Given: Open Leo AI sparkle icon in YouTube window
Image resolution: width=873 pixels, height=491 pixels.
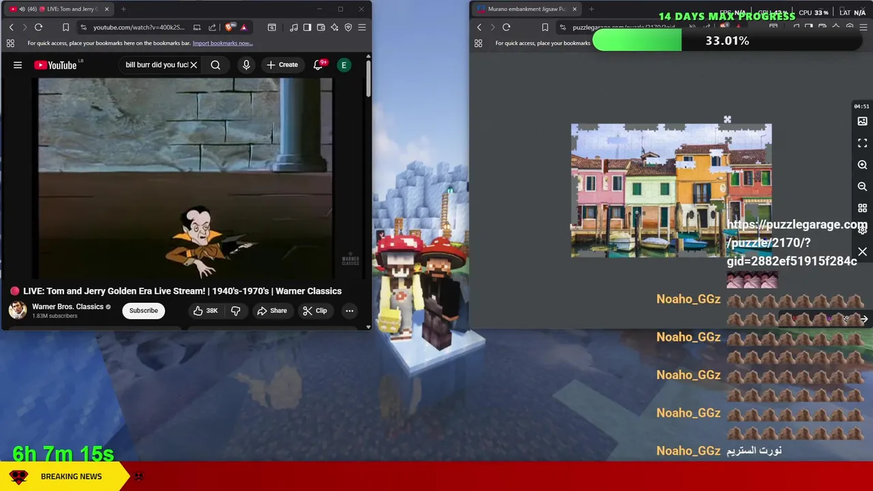Looking at the screenshot, I should pyautogui.click(x=334, y=27).
